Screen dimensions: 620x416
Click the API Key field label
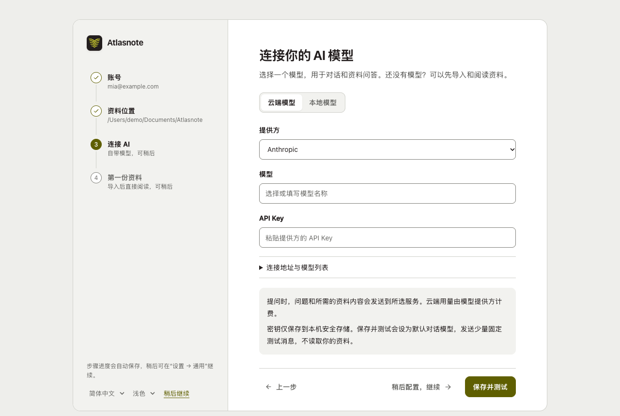click(271, 218)
